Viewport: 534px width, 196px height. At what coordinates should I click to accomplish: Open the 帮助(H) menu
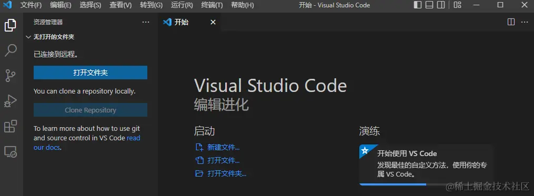[x=242, y=5]
